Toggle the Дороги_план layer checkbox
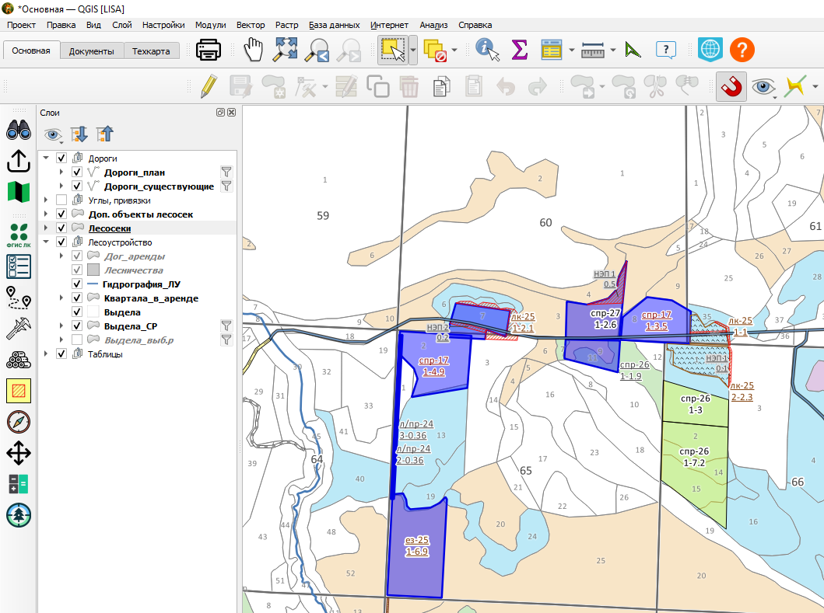 (77, 172)
